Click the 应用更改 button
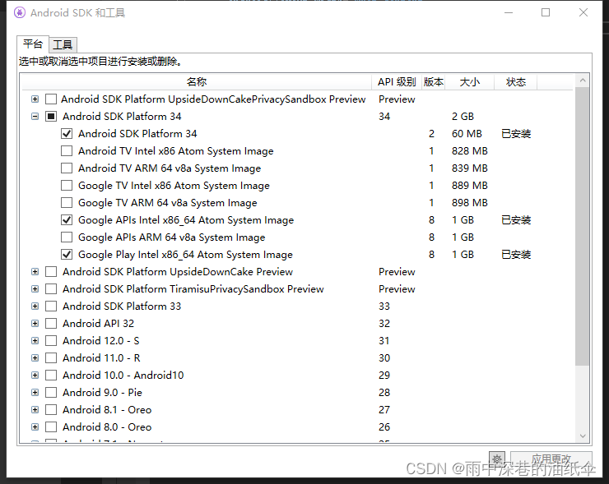Viewport: 609px width, 484px height. coord(551,459)
